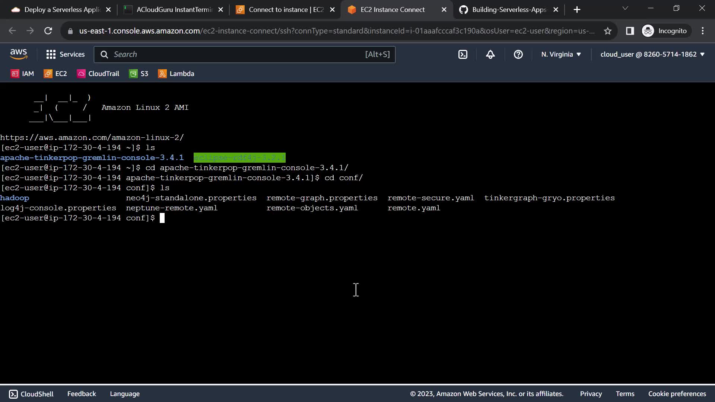Toggle the browser side panel icon

click(x=630, y=31)
